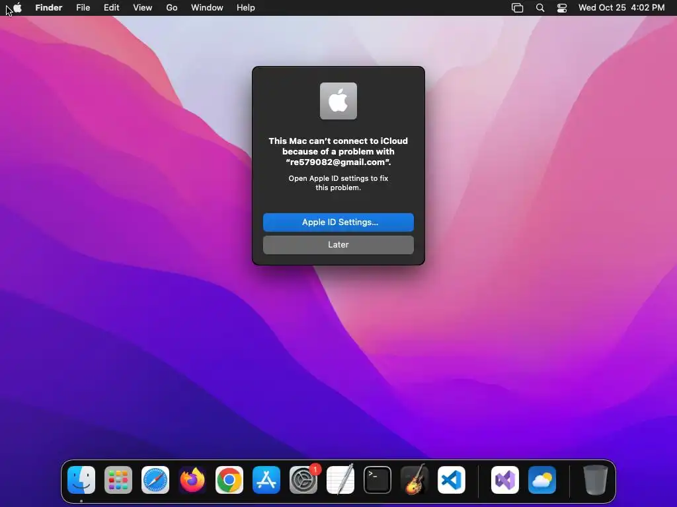677x507 pixels.
Task: Launch Firefox from the Dock
Action: (x=192, y=480)
